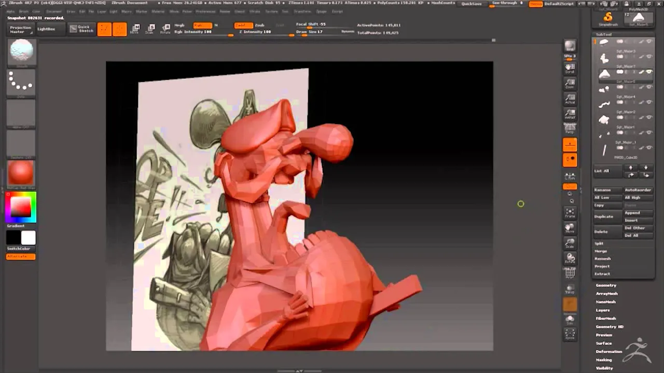
Task: Toggle the Transp transparency icon
Action: [x=570, y=289]
